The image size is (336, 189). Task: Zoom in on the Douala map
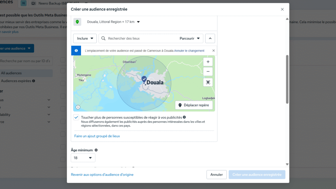208,62
